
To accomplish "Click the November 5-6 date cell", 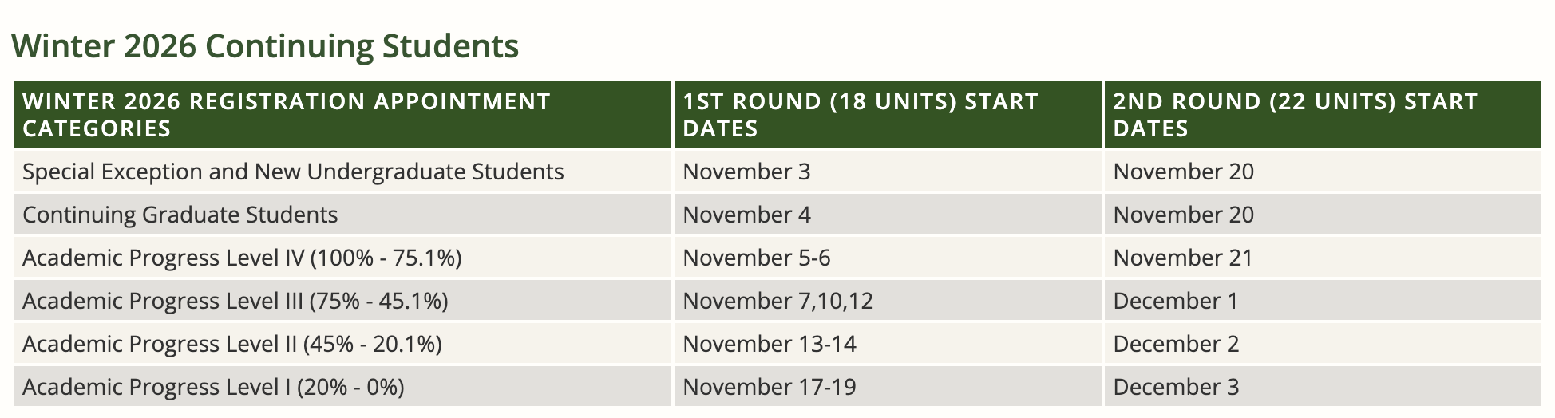I will [757, 258].
